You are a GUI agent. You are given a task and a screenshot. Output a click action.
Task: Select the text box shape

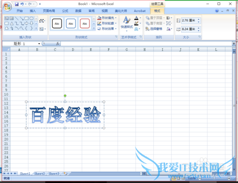coord(7,19)
